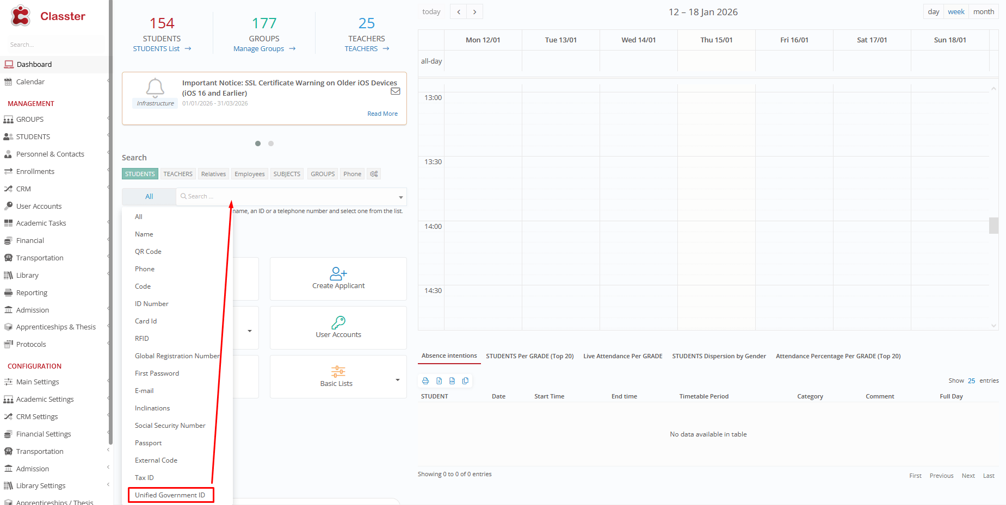The width and height of the screenshot is (1006, 505).
Task: Click the Create Applicant icon
Action: tap(338, 273)
